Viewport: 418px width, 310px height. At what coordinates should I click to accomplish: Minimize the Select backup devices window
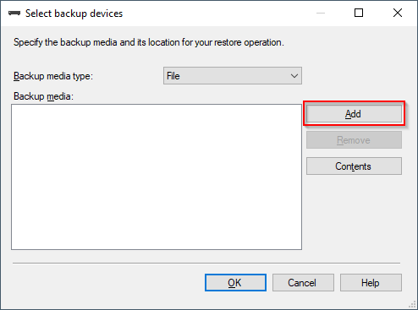point(321,13)
